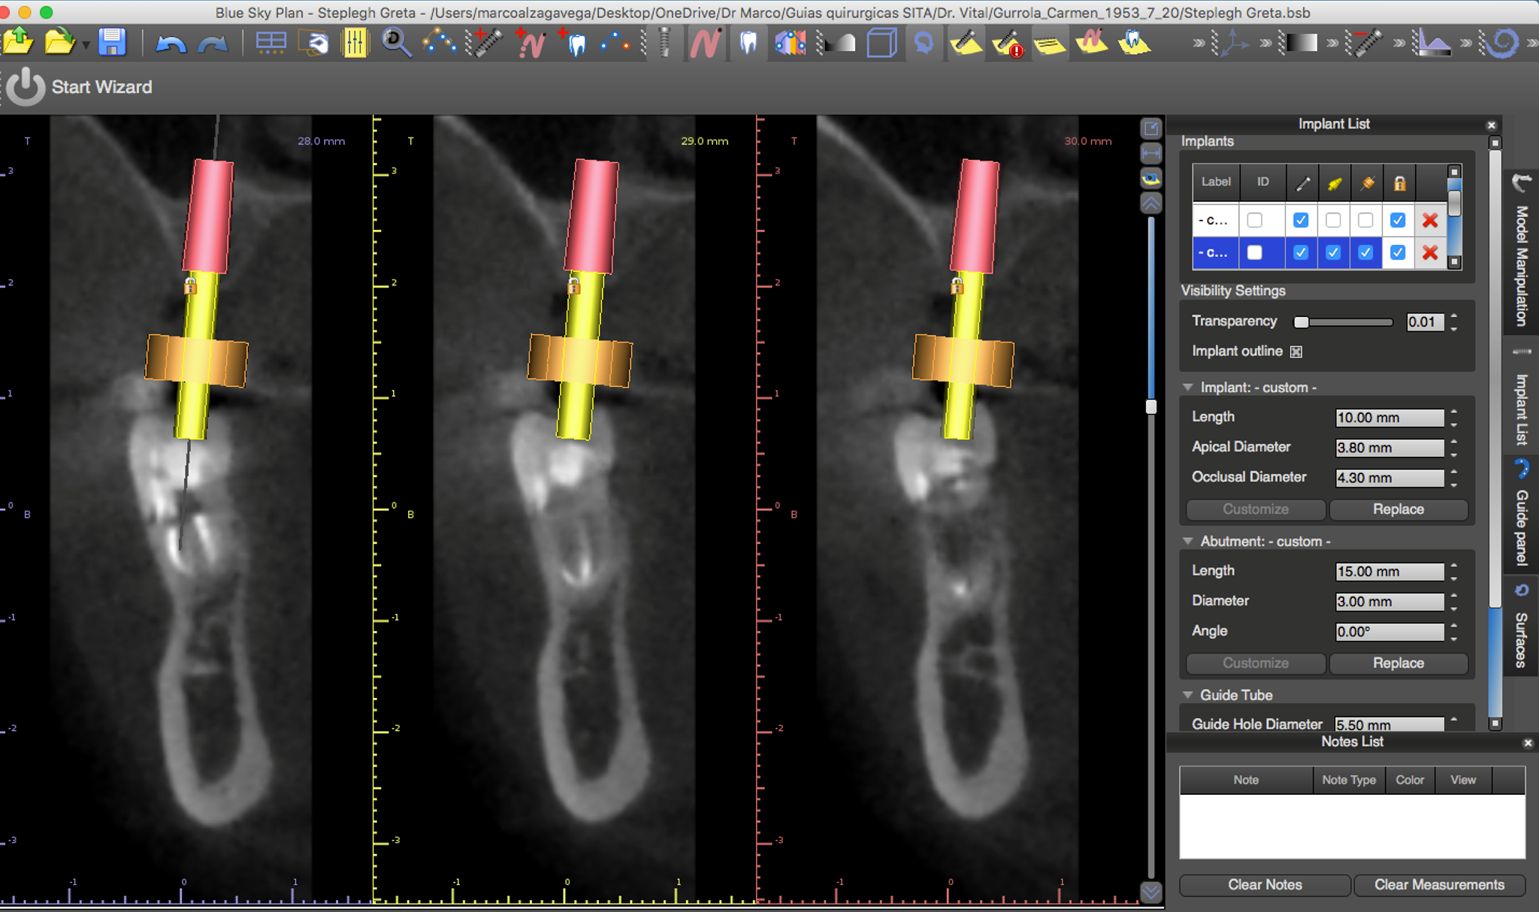Open the implant warning list icon
The image size is (1539, 912).
click(x=1008, y=43)
